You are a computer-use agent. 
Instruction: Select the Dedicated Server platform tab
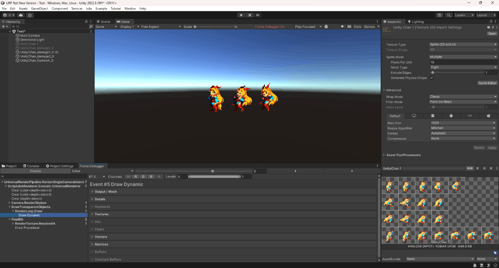(432, 116)
